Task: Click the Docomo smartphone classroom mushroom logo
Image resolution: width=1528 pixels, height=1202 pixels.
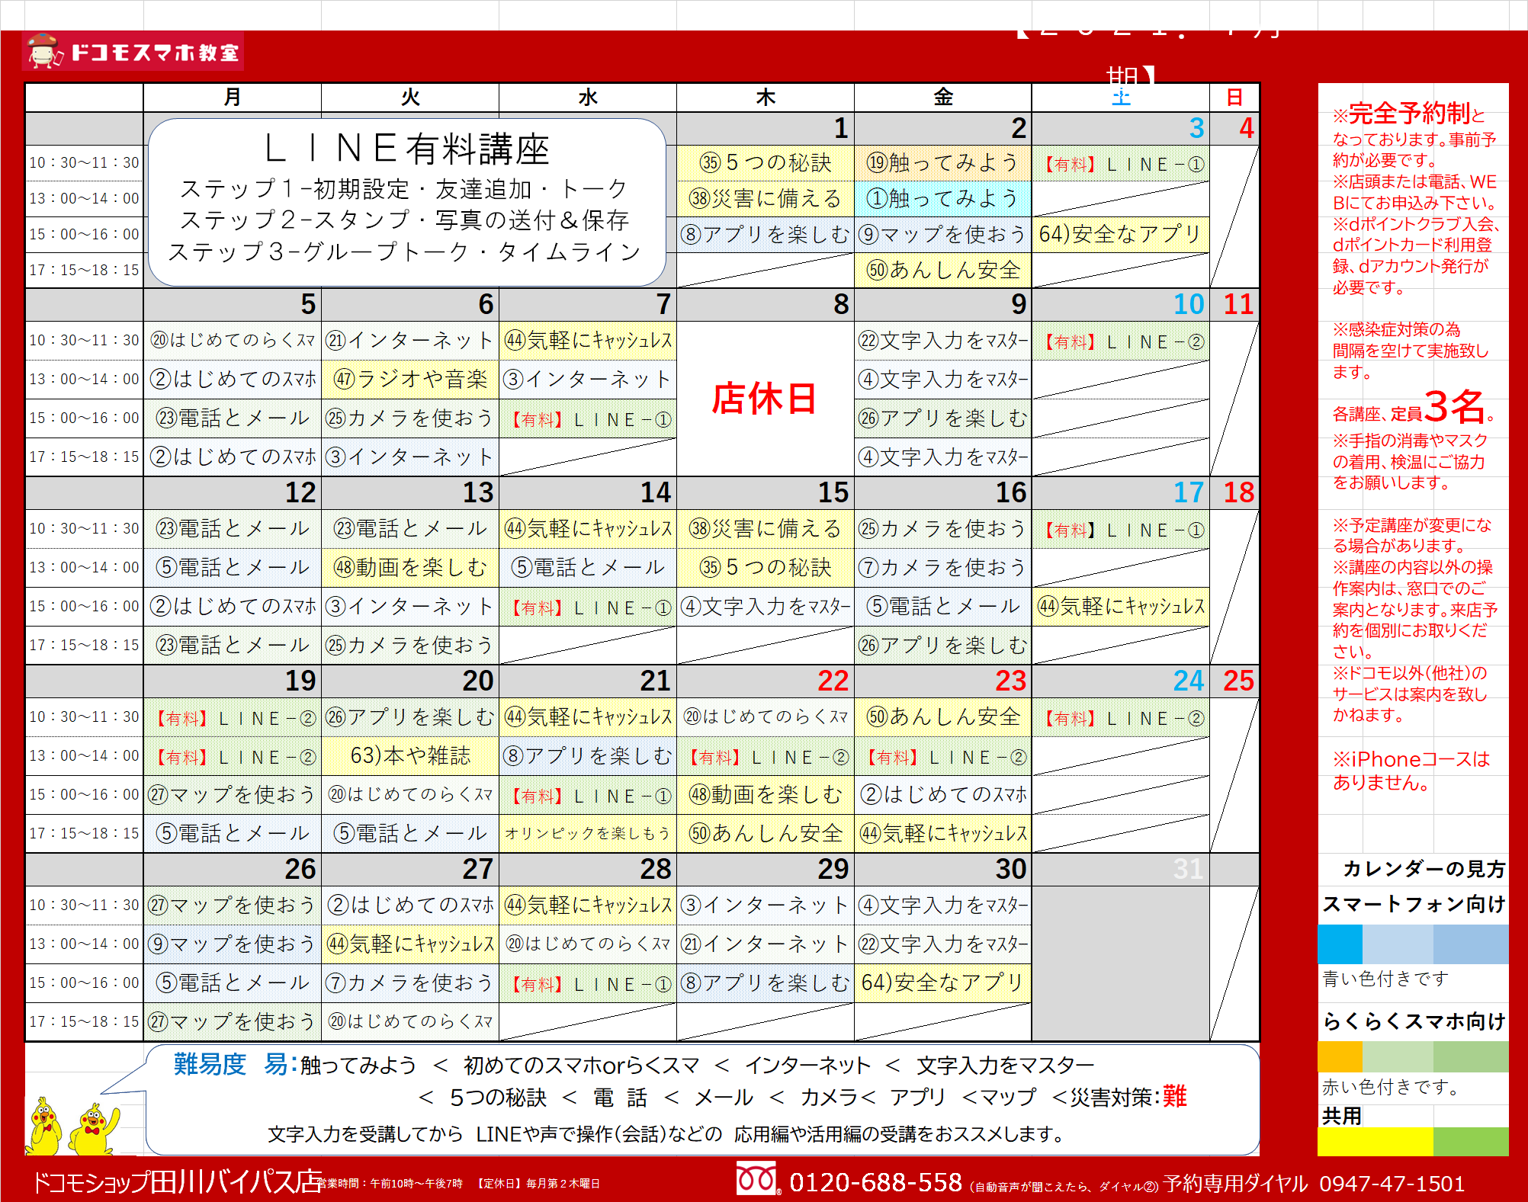Action: [44, 51]
